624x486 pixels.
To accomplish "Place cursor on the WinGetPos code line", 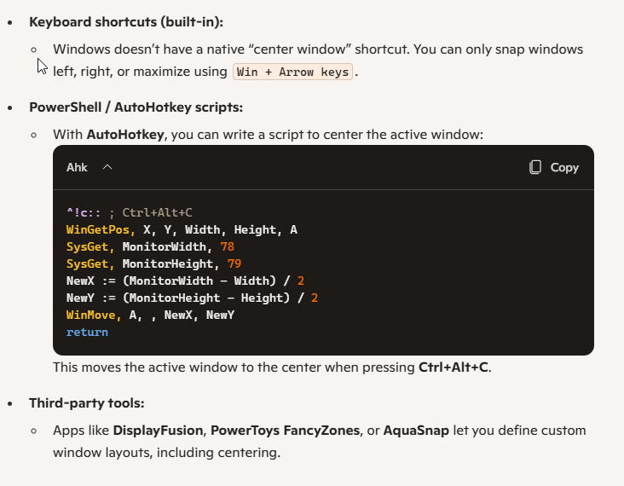I will pos(181,229).
